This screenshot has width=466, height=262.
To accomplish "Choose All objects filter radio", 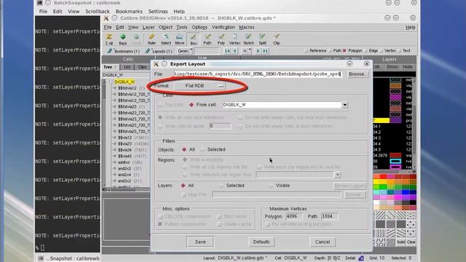I will 184,149.
